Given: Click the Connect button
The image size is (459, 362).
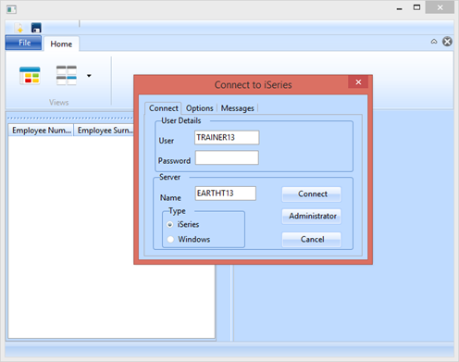Looking at the screenshot, I should [x=312, y=194].
